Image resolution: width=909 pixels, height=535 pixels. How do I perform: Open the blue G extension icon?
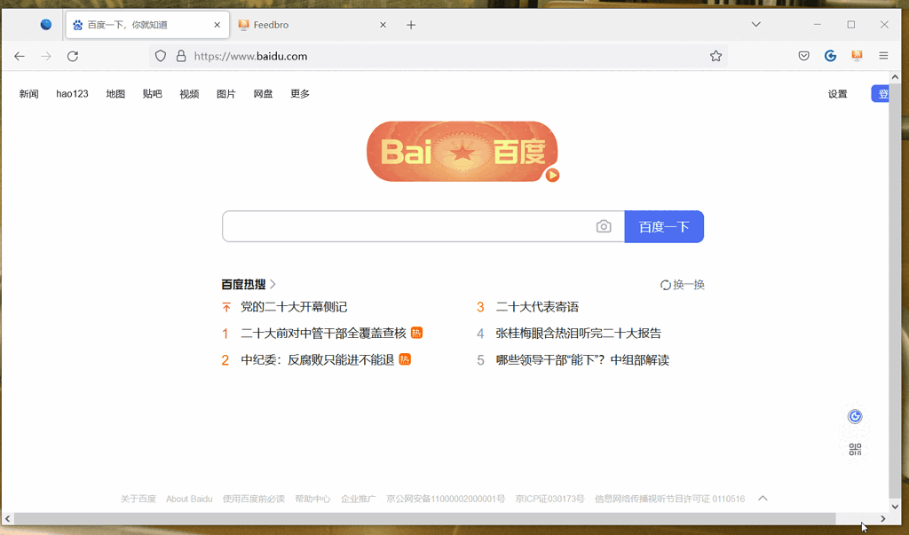pos(830,56)
